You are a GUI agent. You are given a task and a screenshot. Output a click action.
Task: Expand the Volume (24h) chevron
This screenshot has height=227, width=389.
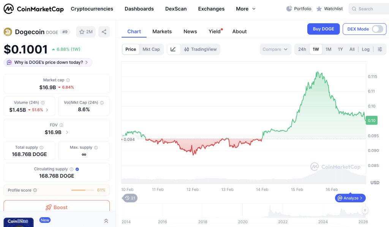[x=47, y=110]
